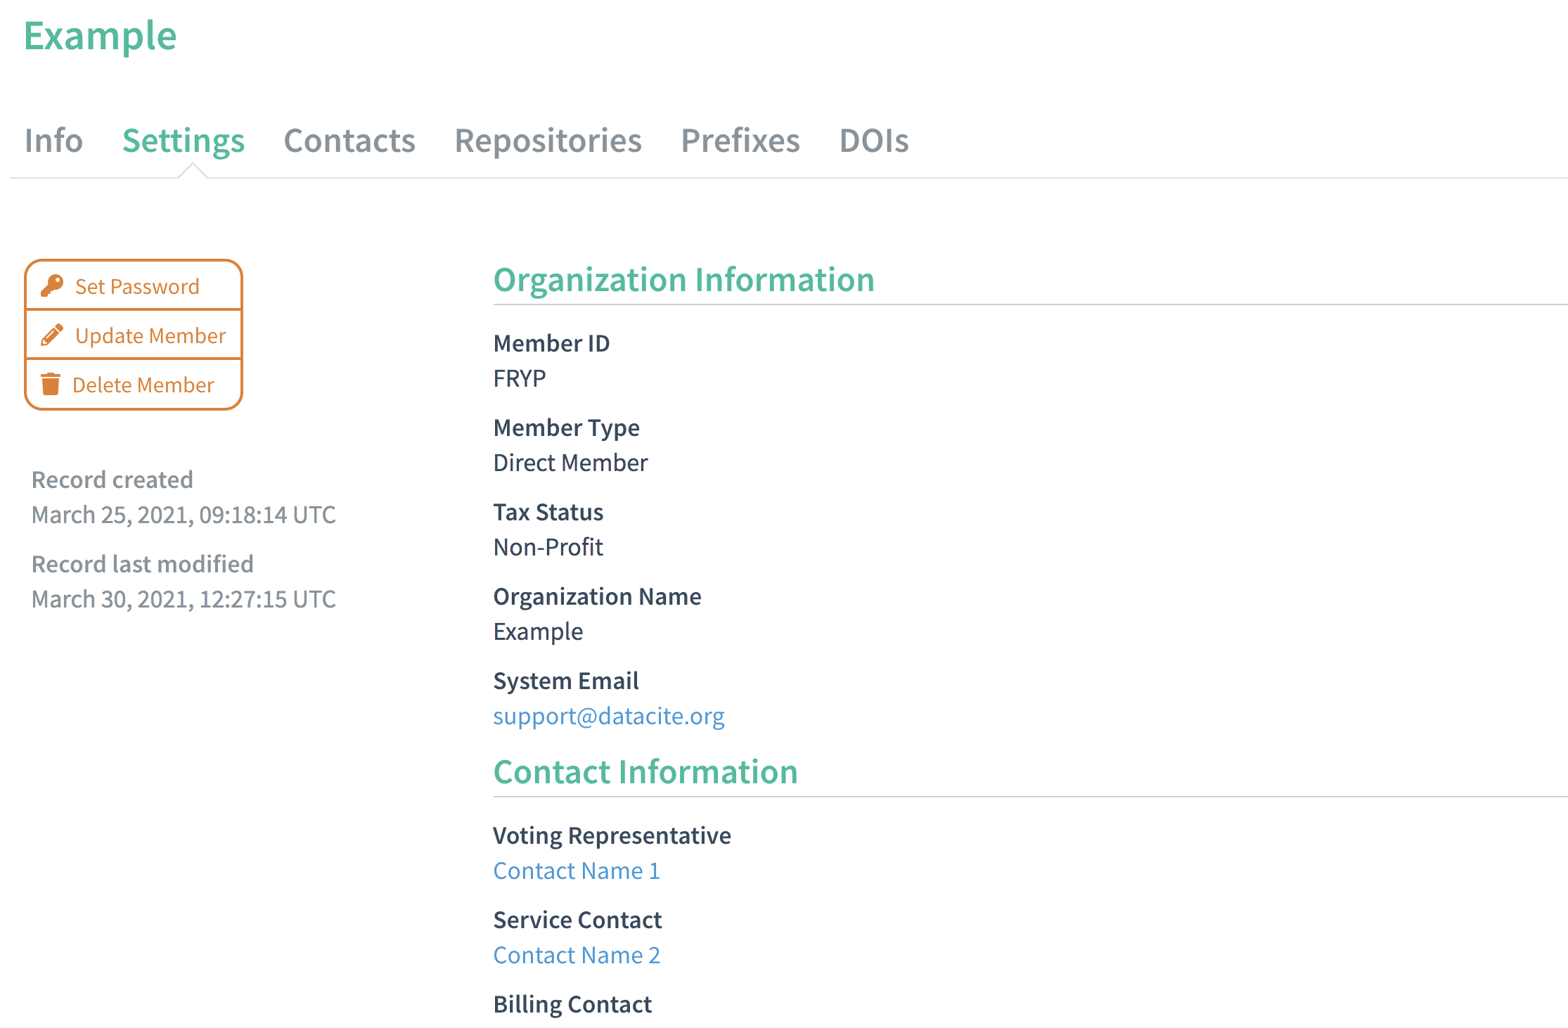Click the Example page title
The width and height of the screenshot is (1568, 1028).
point(100,36)
